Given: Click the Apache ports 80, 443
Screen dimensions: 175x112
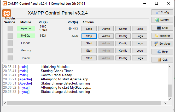Looking at the screenshot, I should coord(73,29).
